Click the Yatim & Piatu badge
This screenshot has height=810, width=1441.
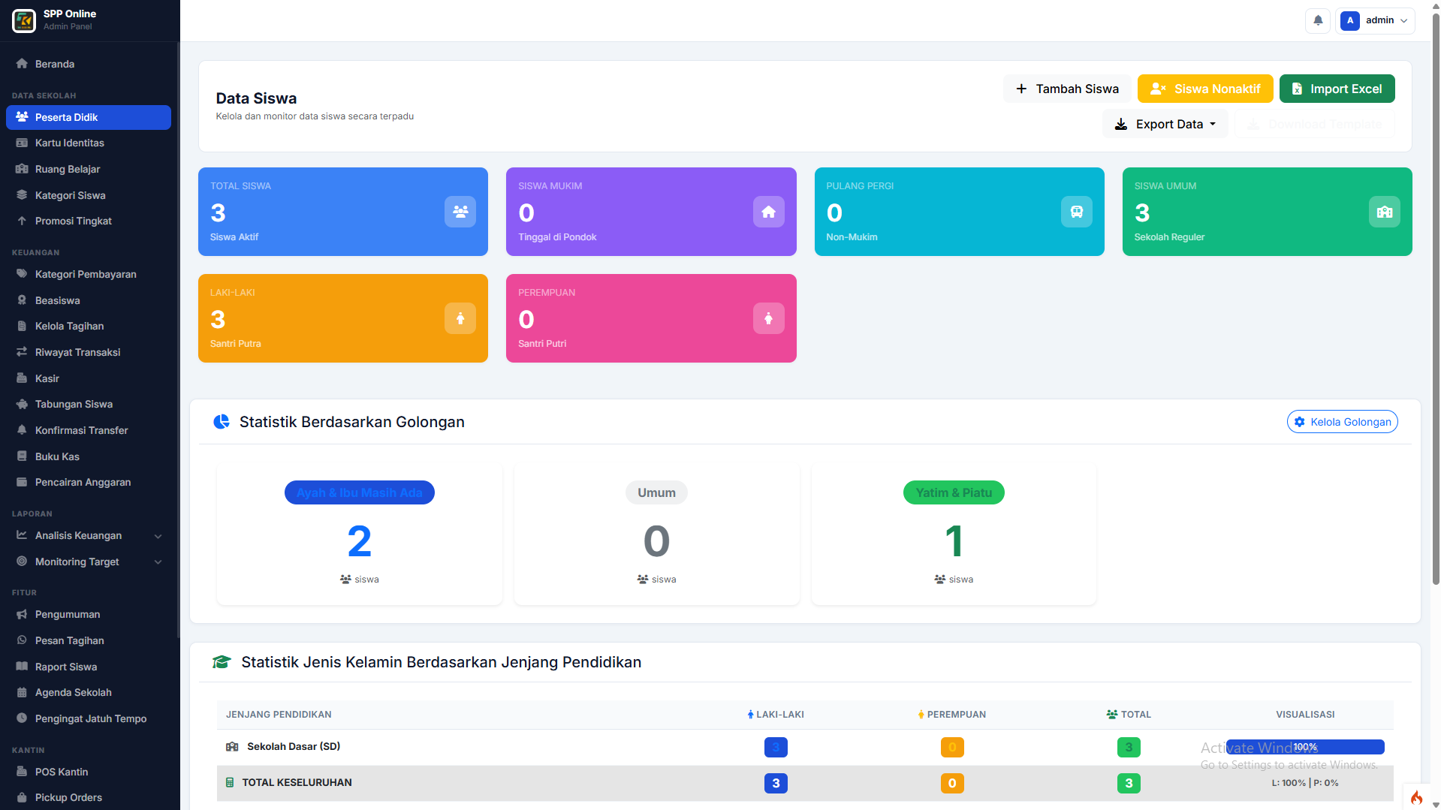pos(954,492)
